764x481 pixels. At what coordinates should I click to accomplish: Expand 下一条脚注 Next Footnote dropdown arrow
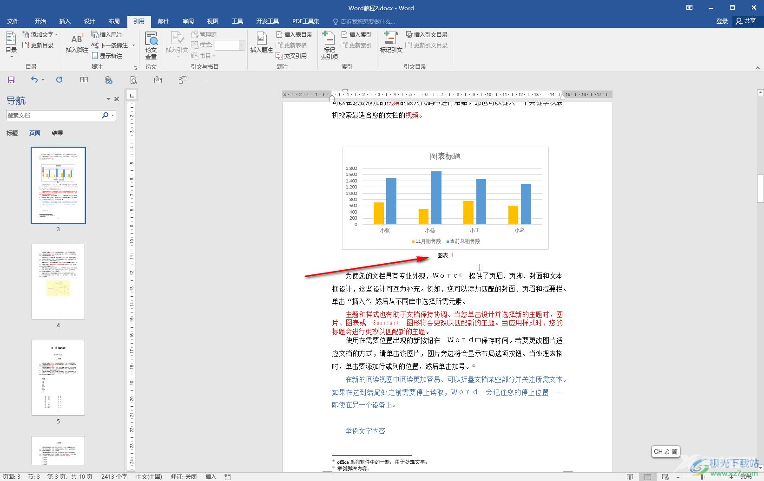[133, 45]
